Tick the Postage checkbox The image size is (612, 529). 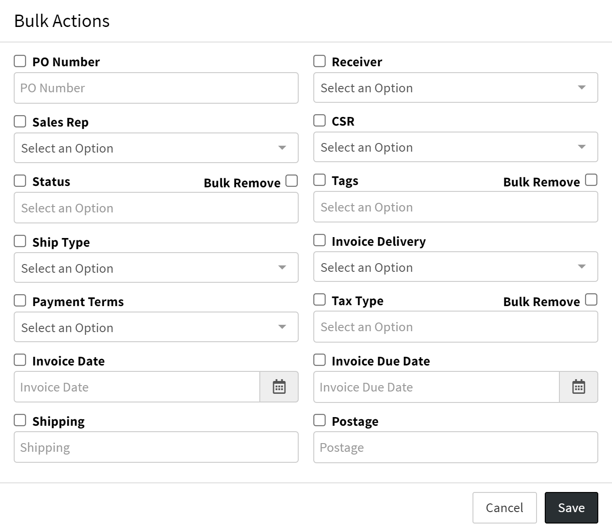[319, 420]
